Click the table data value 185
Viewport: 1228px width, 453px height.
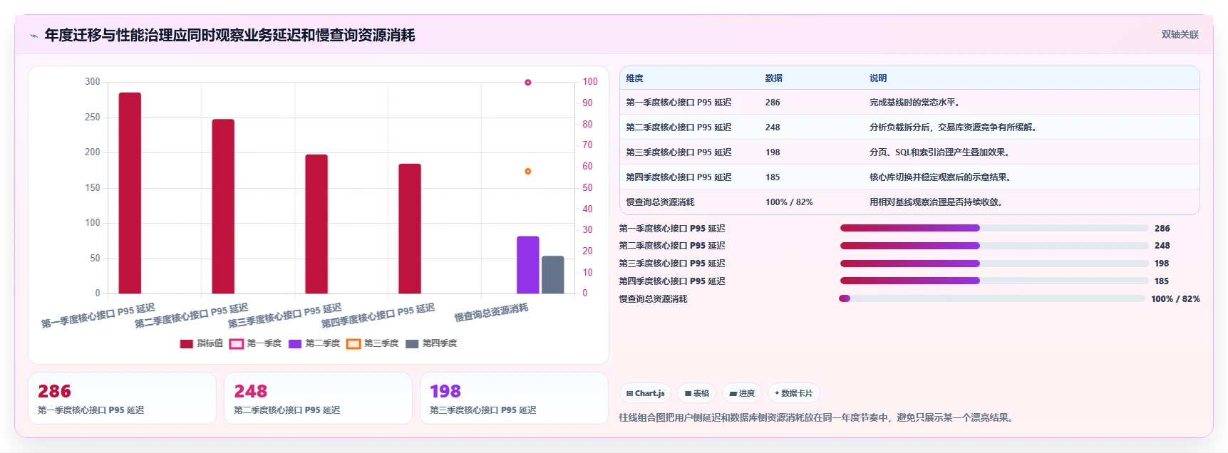(773, 177)
